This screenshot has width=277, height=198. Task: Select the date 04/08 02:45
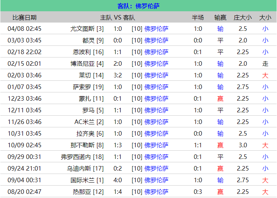24,29
